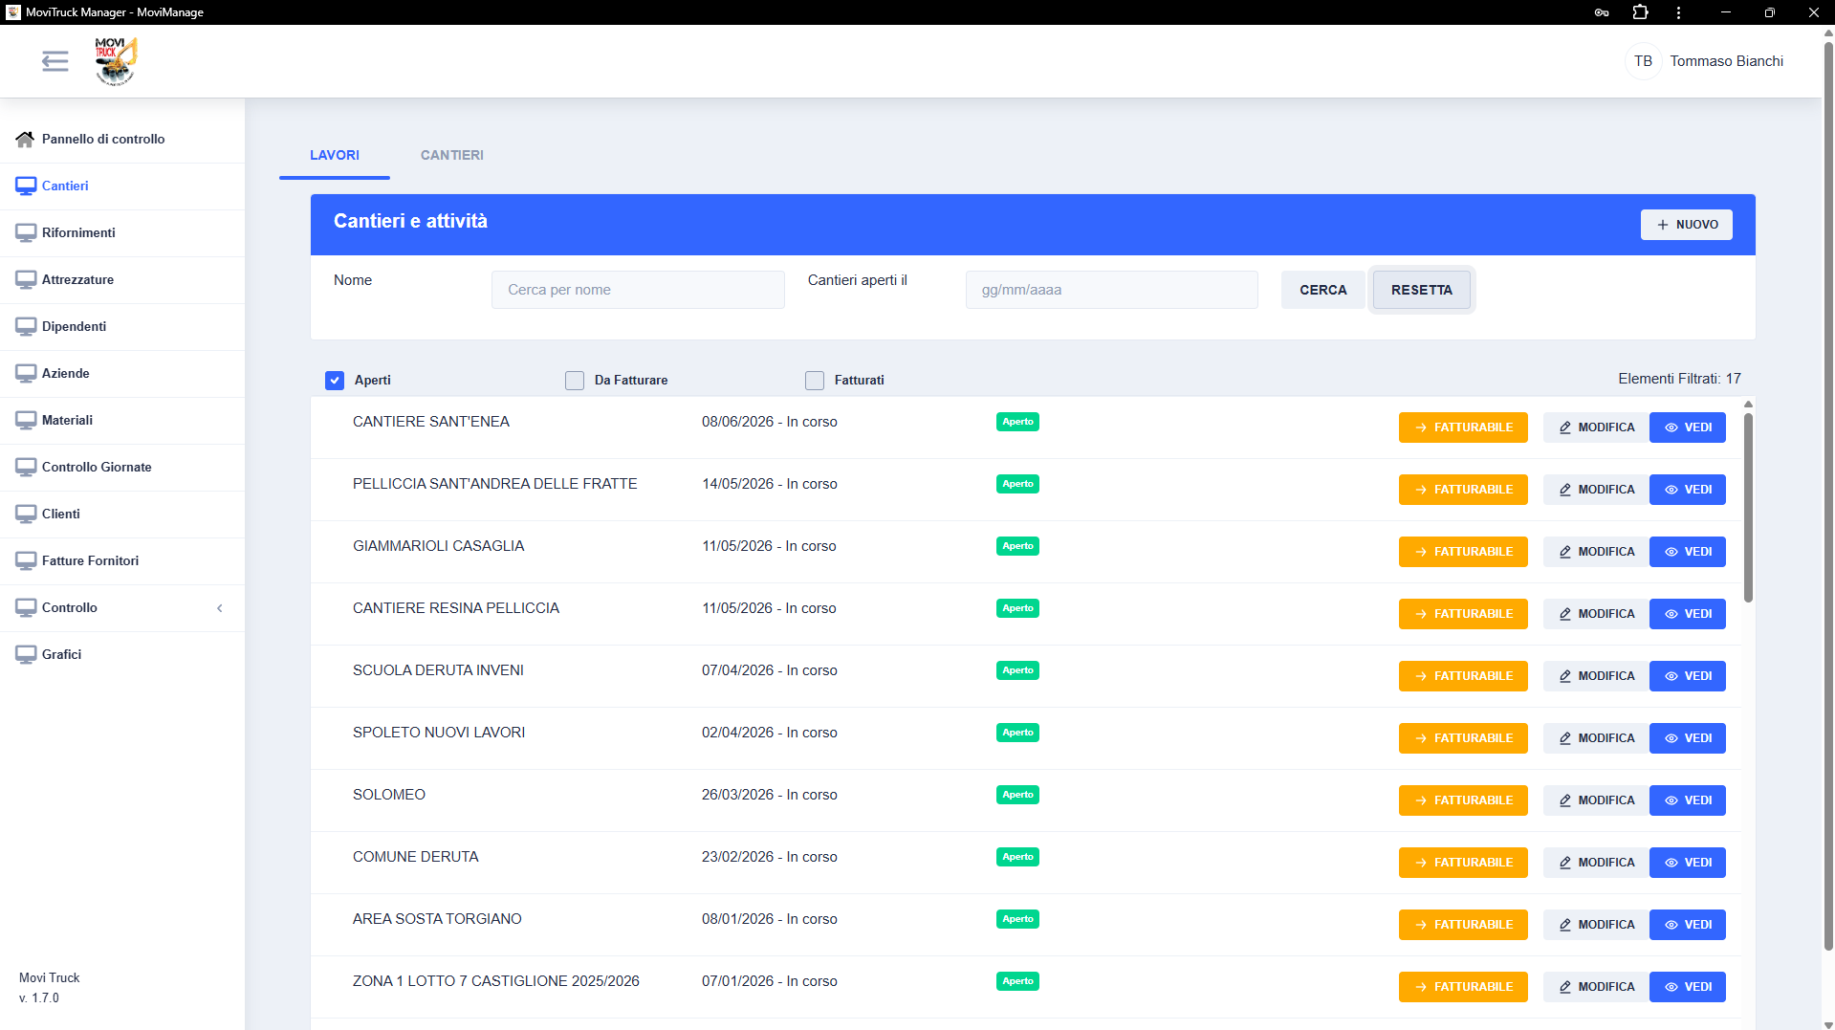The image size is (1835, 1030).
Task: Click the pencil icon in the AREA SOSTA TORGIANO row
Action: point(1565,925)
